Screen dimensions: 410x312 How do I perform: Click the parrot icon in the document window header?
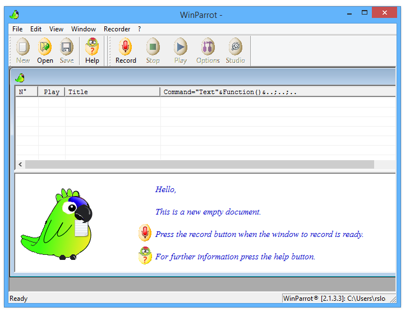20,77
